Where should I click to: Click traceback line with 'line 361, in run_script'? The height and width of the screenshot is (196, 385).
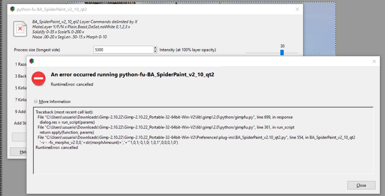tap(166, 127)
